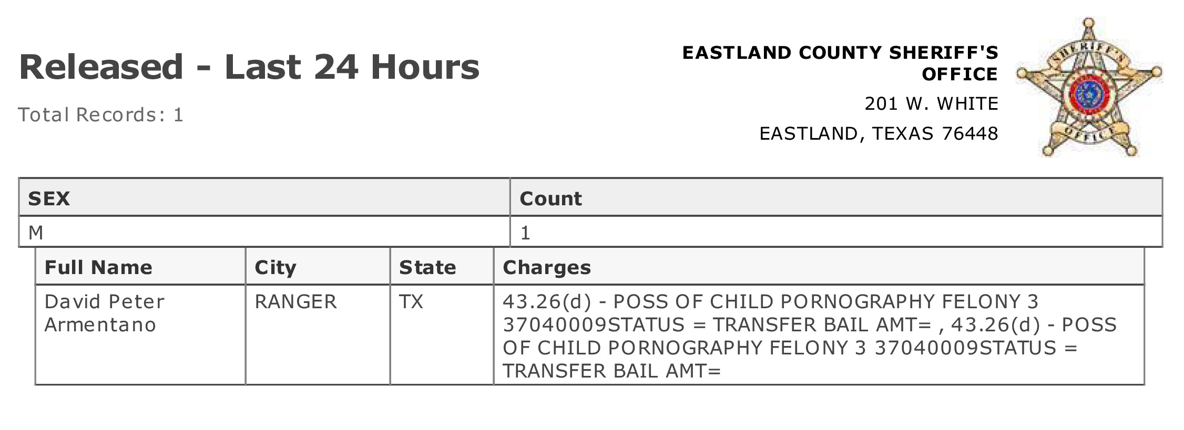
Task: Select the 'Released - Last 24 Hours' heading
Action: pos(249,67)
